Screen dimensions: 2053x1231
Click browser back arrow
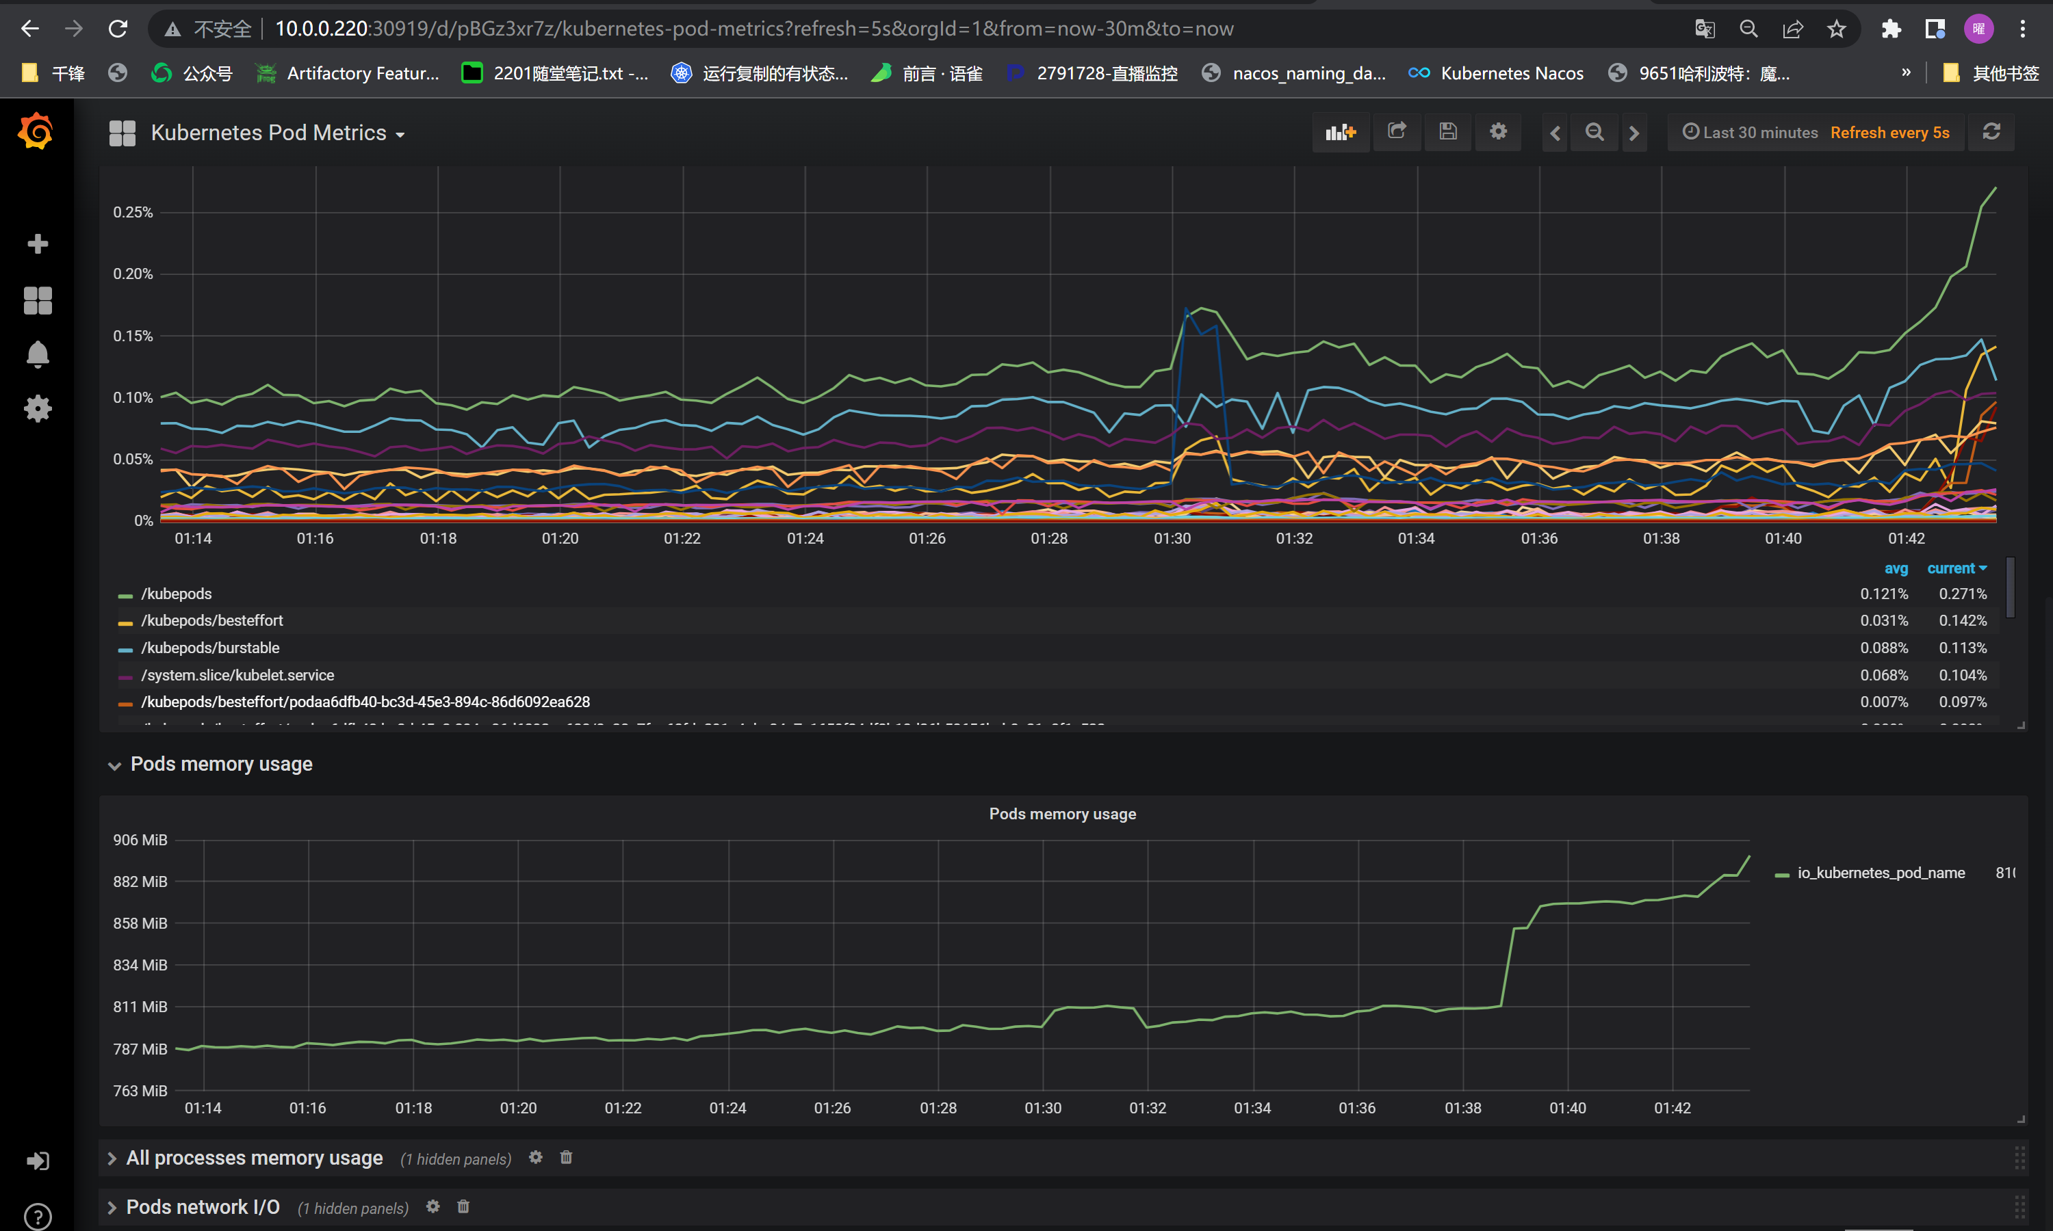click(30, 29)
